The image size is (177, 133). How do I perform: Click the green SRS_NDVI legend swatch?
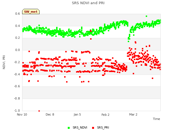[x=69, y=128]
